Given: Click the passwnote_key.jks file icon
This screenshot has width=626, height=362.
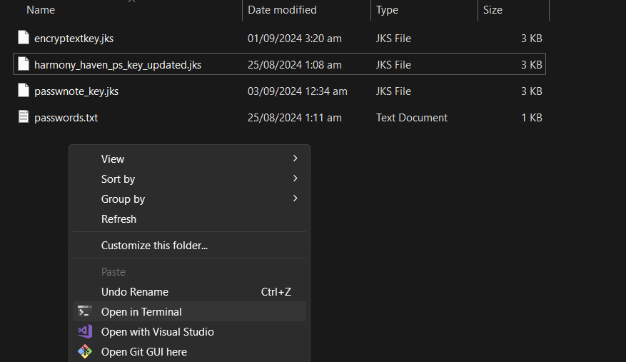Looking at the screenshot, I should click(x=24, y=91).
